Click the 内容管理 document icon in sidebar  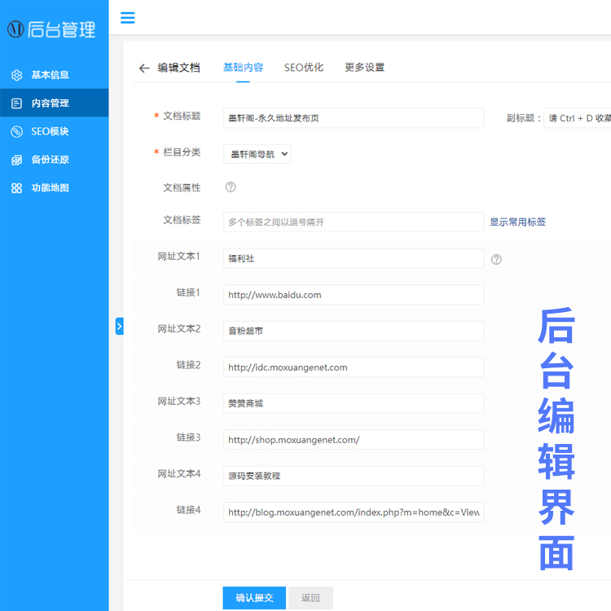pos(16,103)
